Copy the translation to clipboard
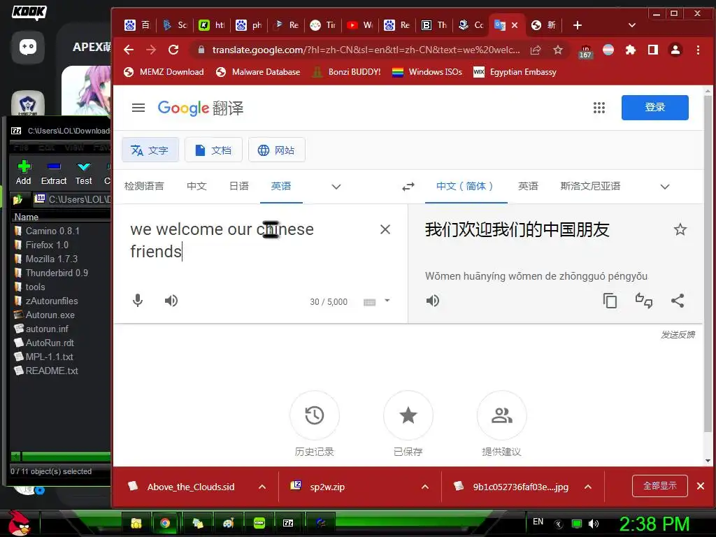Image resolution: width=716 pixels, height=537 pixels. click(x=610, y=301)
